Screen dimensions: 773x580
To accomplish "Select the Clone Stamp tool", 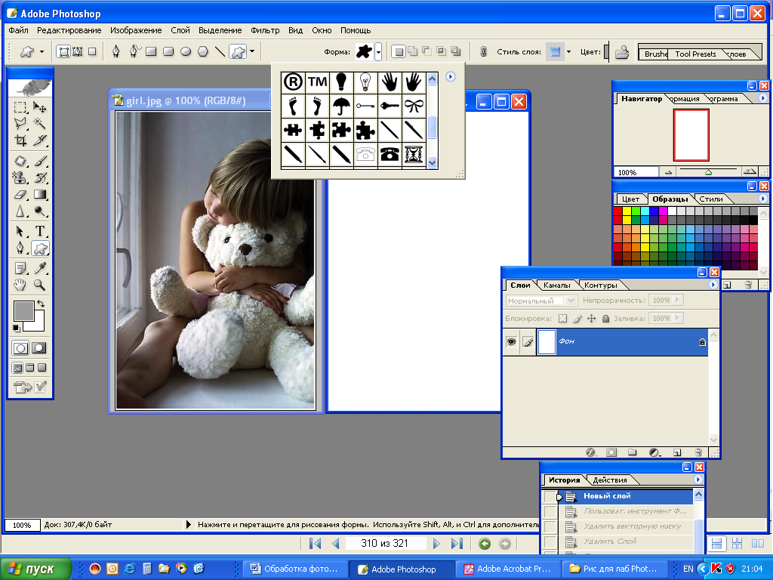I will tap(20, 177).
